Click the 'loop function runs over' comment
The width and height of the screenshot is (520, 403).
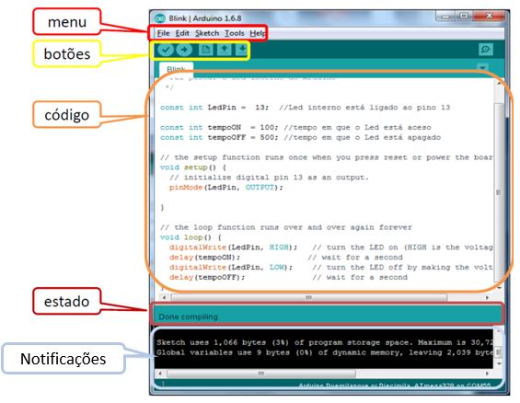coord(286,227)
